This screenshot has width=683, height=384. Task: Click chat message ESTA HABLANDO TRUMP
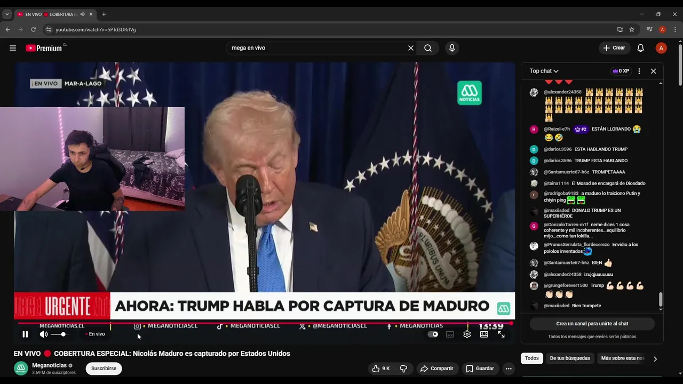tap(601, 149)
